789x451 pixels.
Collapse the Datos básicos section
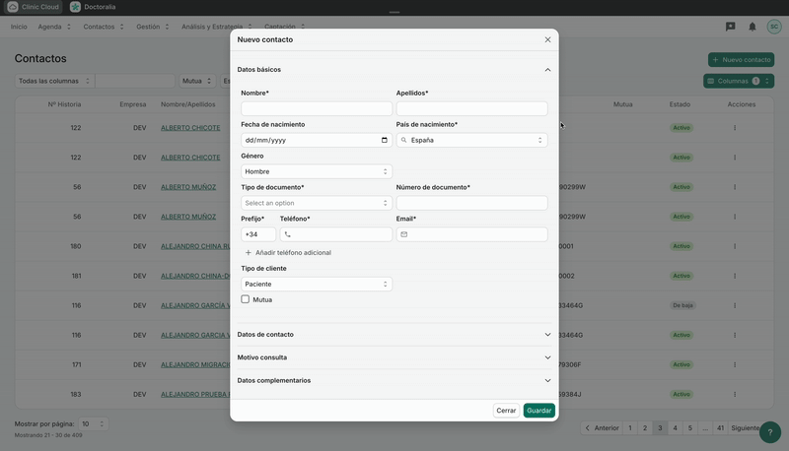(x=547, y=70)
